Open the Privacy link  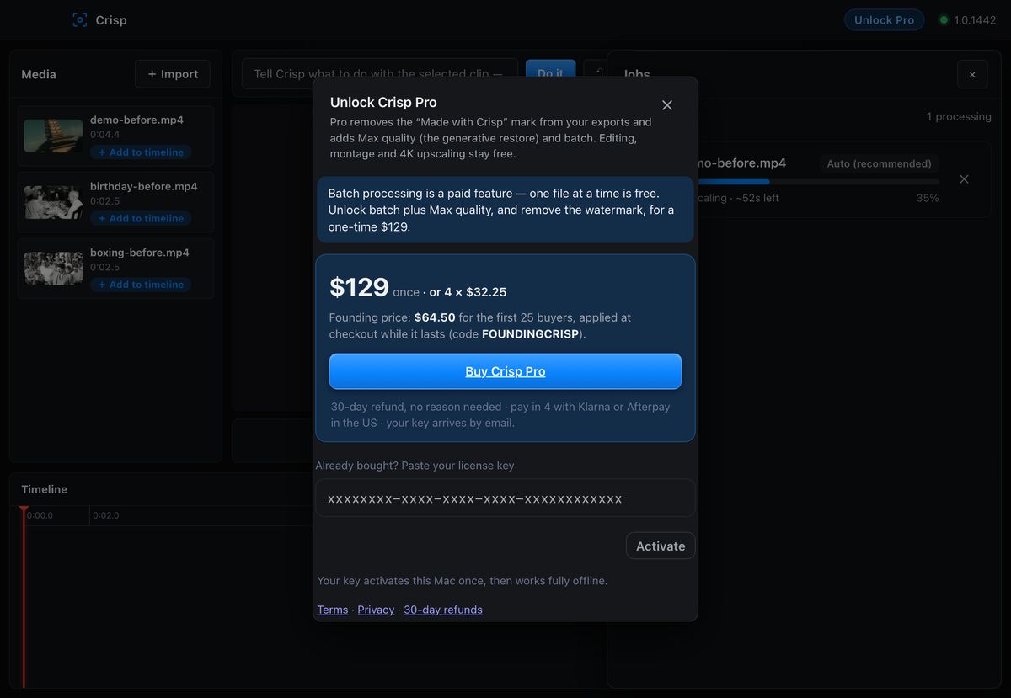pos(376,610)
